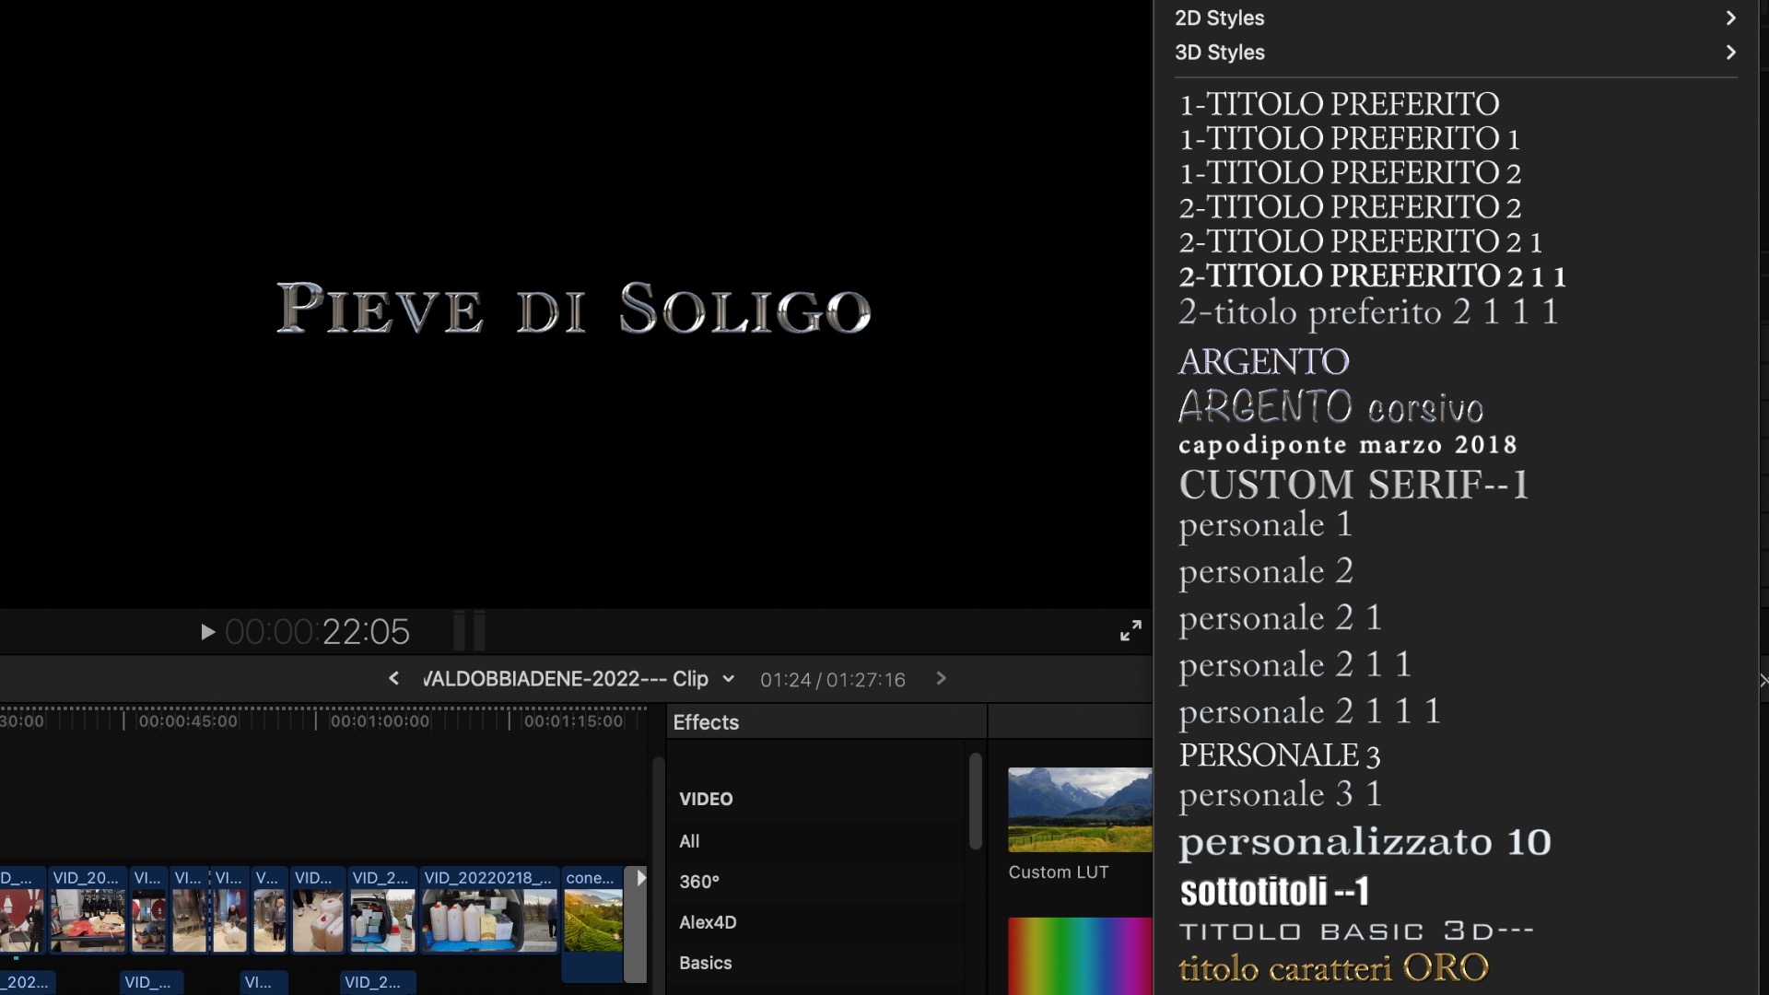Click the 00:01:15:00 ruler mark
Screen dimensions: 1769x995
click(x=573, y=721)
